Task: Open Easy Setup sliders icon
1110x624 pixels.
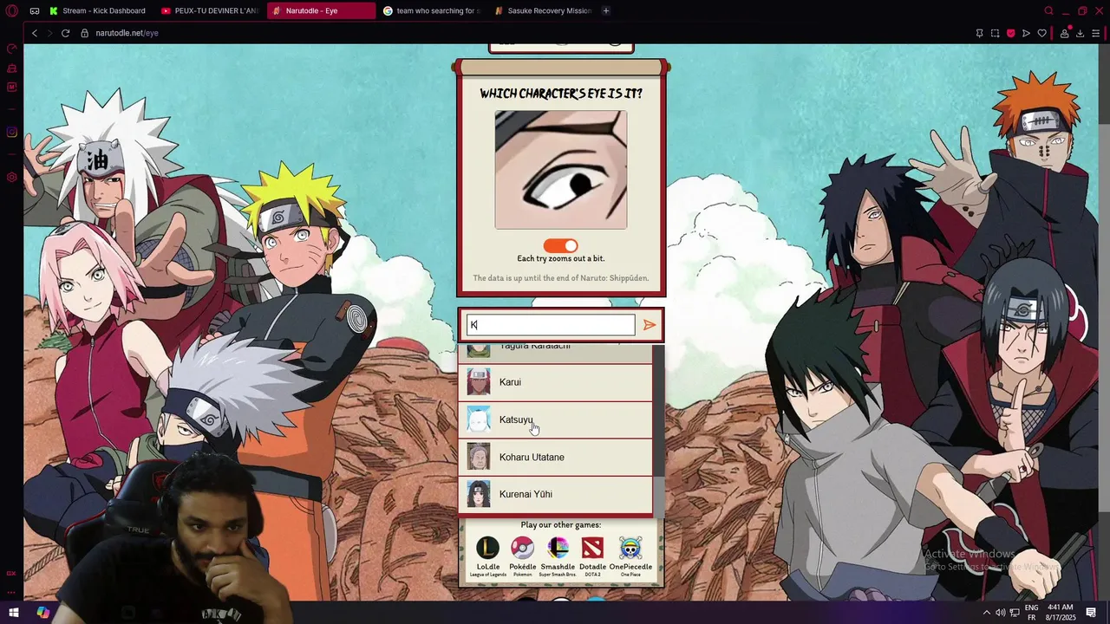Action: click(x=1096, y=33)
